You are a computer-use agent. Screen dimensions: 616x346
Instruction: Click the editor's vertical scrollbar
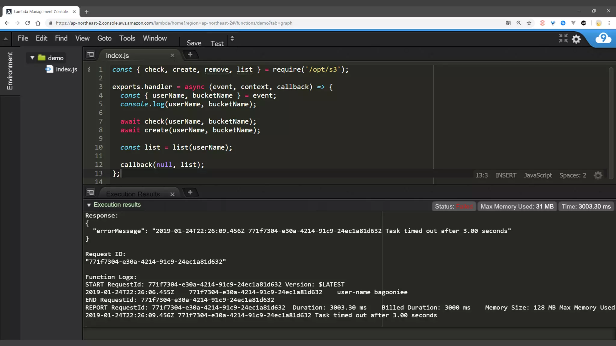pos(611,123)
